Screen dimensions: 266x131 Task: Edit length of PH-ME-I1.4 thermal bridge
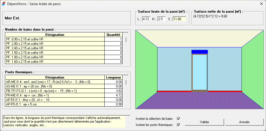[x=114, y=95]
